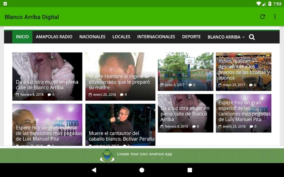This screenshot has height=177, width=284.
Task: Tap the refresh icon in app bar
Action: [x=262, y=17]
